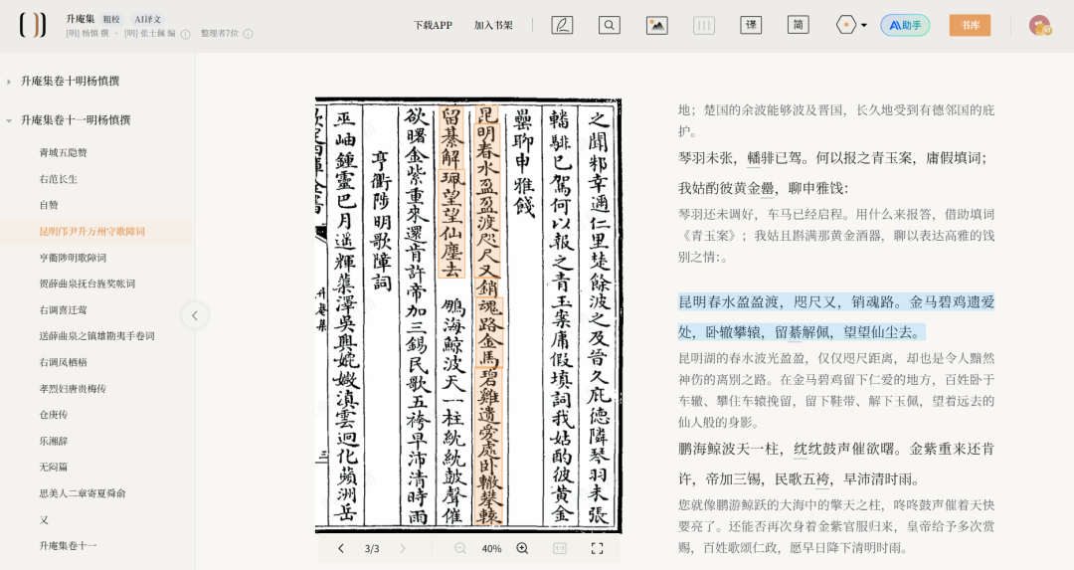Toggle the scanned image view icon

pos(657,25)
